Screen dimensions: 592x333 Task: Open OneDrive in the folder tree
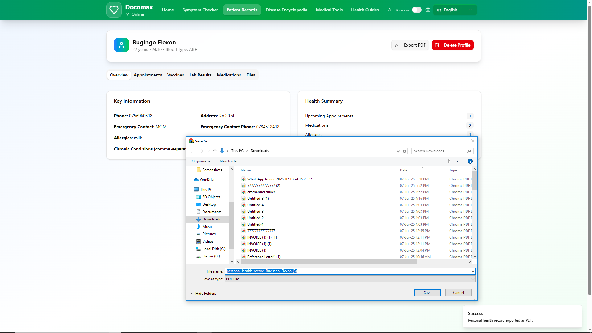pos(208,180)
